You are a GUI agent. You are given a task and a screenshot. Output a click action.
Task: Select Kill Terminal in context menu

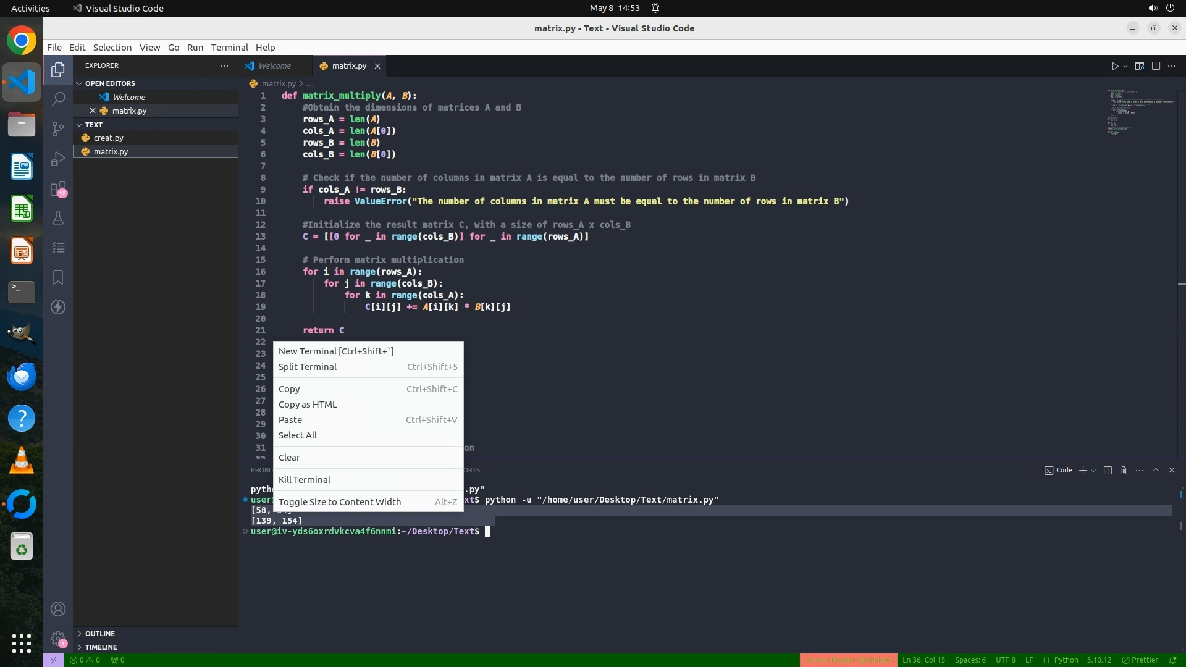point(305,480)
